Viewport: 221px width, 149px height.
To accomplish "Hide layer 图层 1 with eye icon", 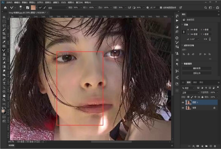I will [183, 102].
